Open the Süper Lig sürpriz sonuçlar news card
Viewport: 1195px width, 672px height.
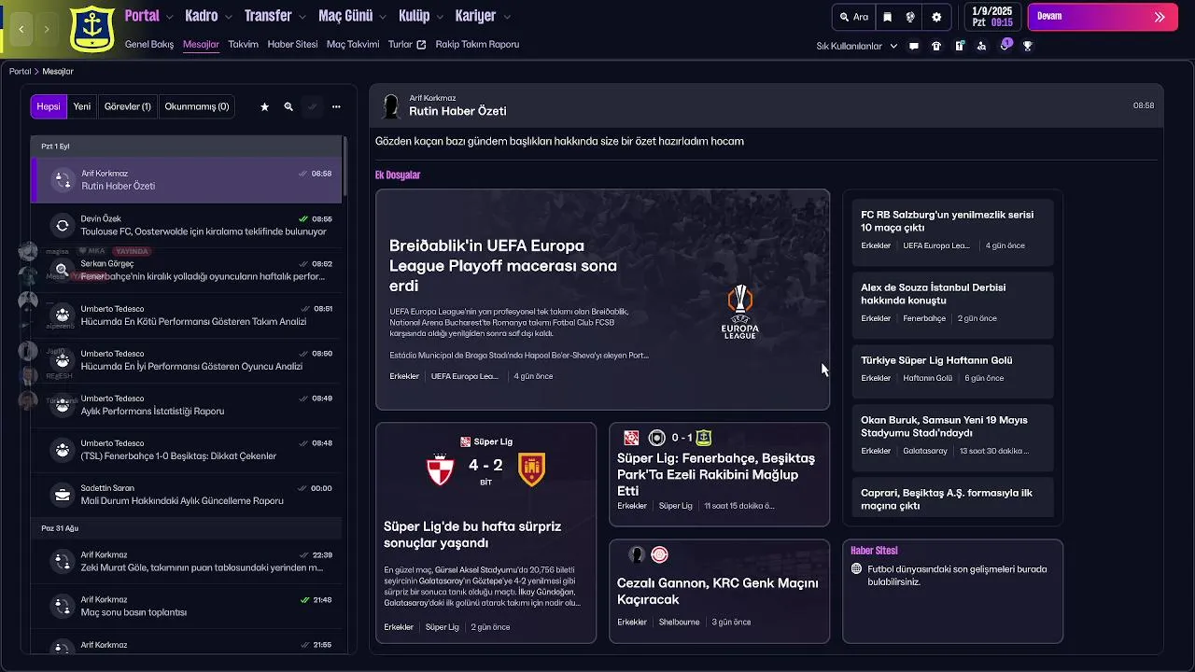(x=485, y=533)
